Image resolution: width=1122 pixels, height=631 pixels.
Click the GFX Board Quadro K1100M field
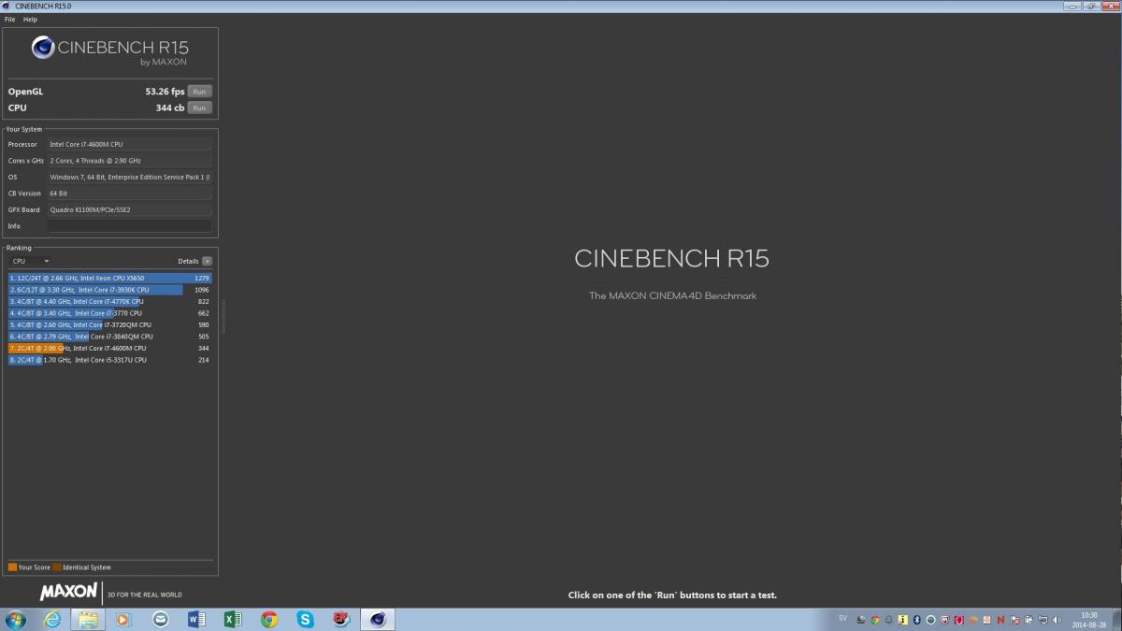tap(129, 209)
